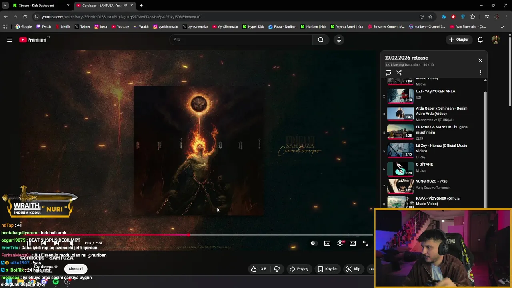The width and height of the screenshot is (512, 288).
Task: Open O Bİ'TANE by M Lisa
Action: 433,169
